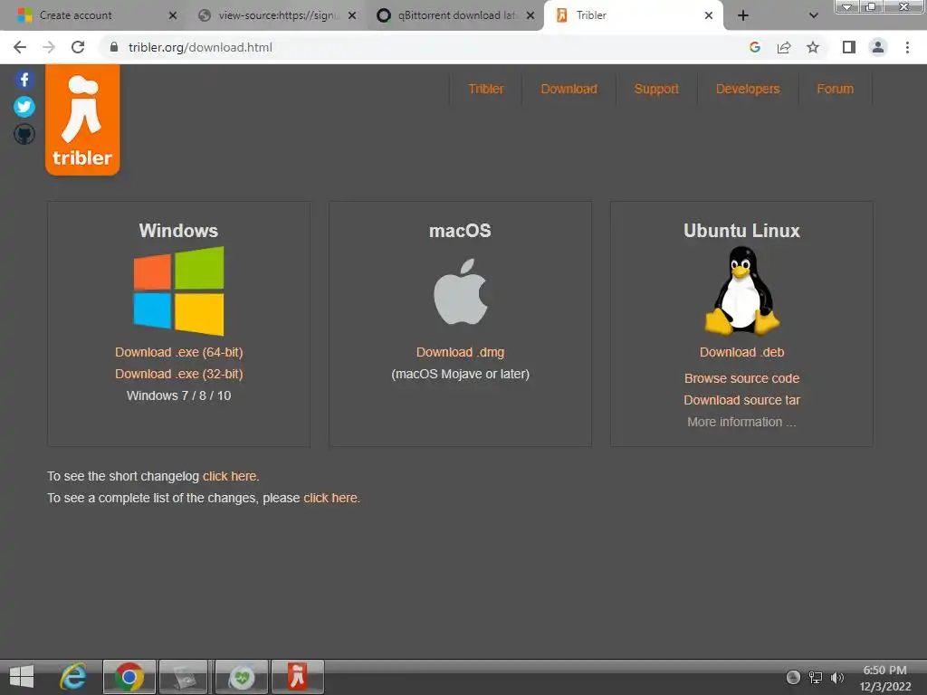
Task: Click short changelog 'click here' link
Action: [x=229, y=476]
